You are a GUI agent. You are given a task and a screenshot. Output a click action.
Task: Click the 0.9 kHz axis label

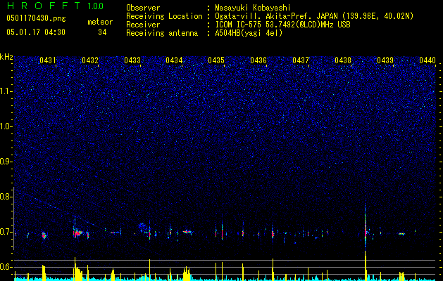point(6,162)
